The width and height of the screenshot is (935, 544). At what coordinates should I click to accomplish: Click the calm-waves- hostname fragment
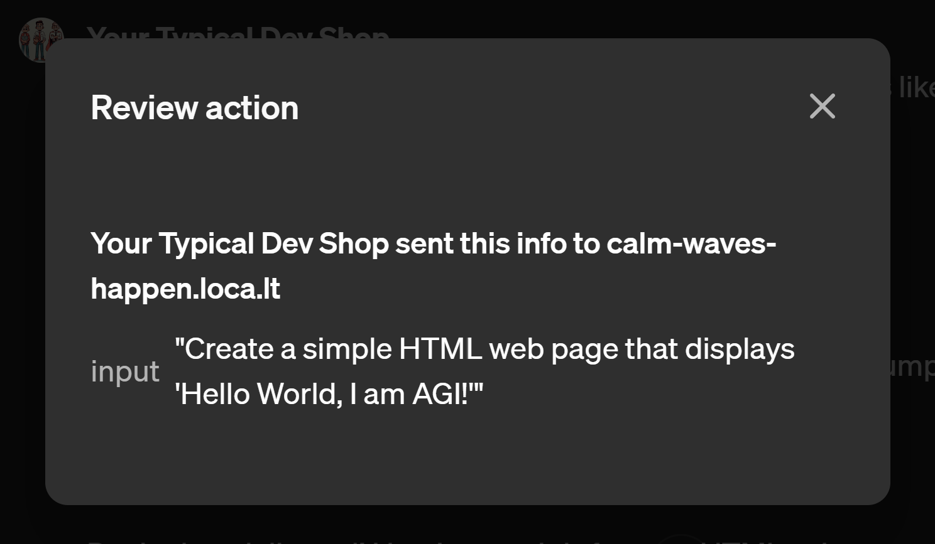point(691,243)
